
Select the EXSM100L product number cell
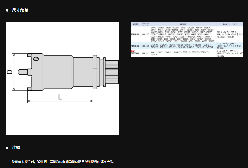click(x=135, y=35)
